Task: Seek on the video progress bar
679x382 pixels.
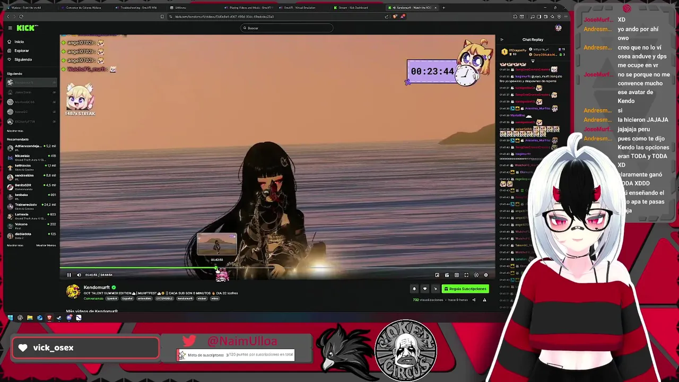Action: point(277,268)
